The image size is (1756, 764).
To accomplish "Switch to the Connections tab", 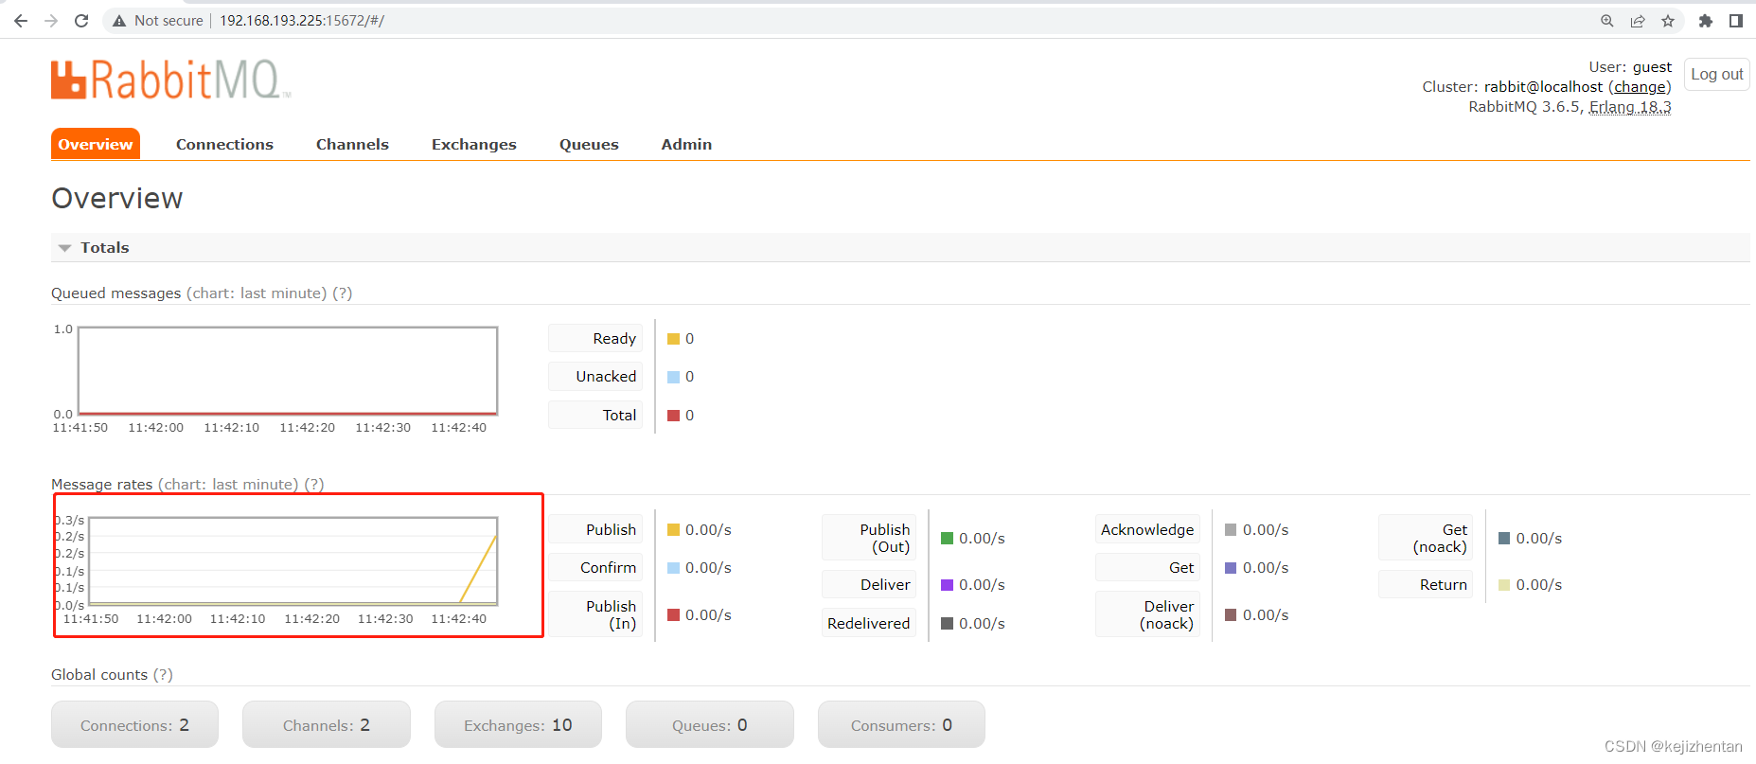I will coord(224,144).
